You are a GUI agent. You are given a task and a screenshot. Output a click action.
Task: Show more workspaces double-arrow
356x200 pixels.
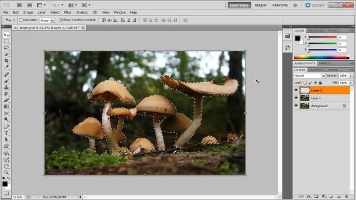click(295, 5)
